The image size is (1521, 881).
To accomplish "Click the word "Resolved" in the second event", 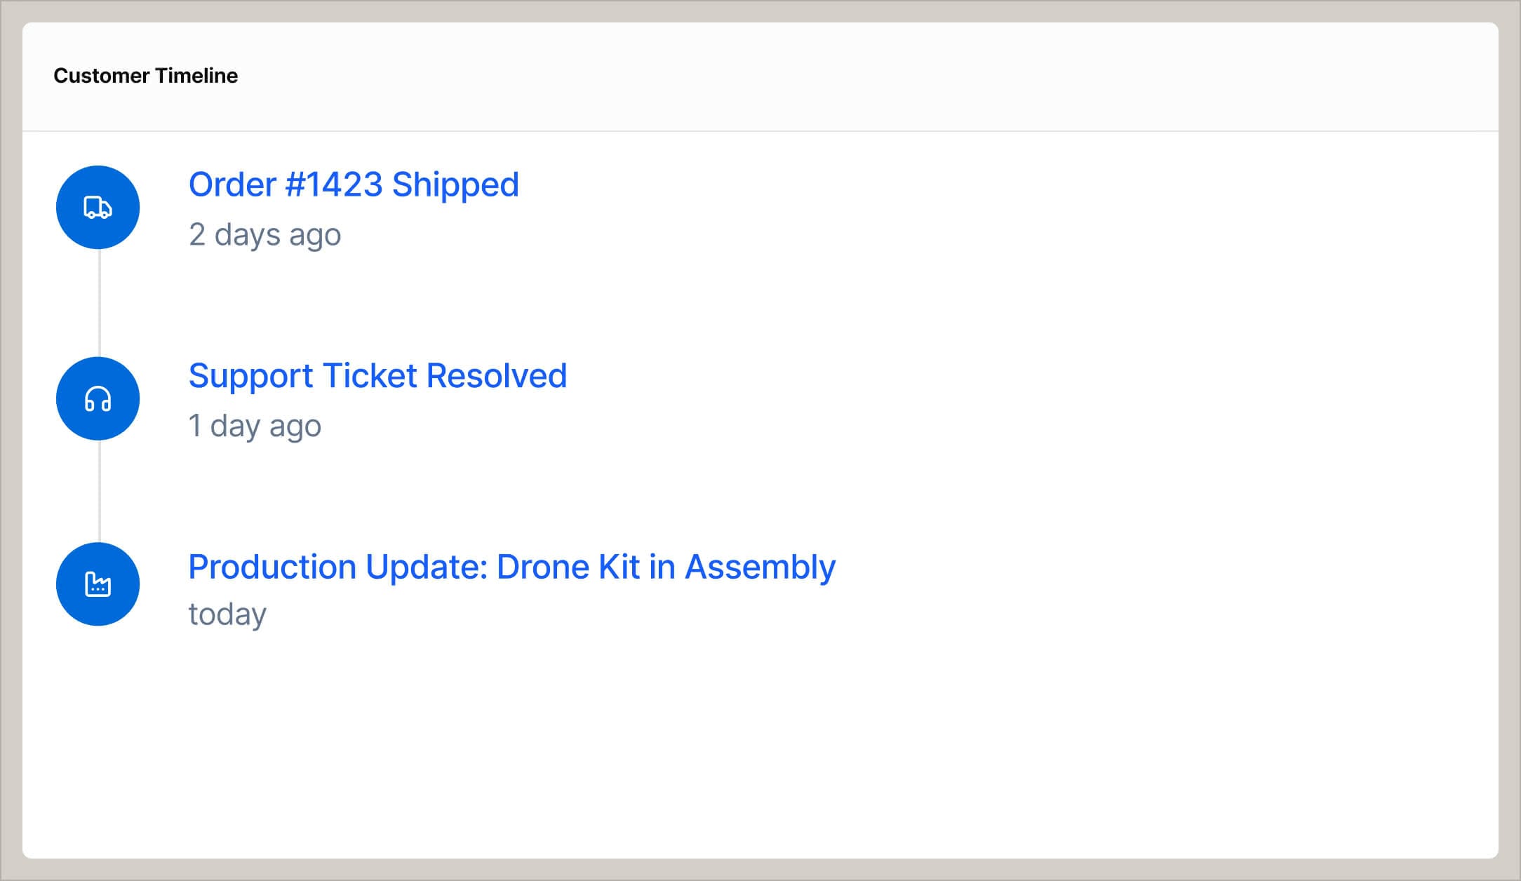I will click(x=496, y=376).
